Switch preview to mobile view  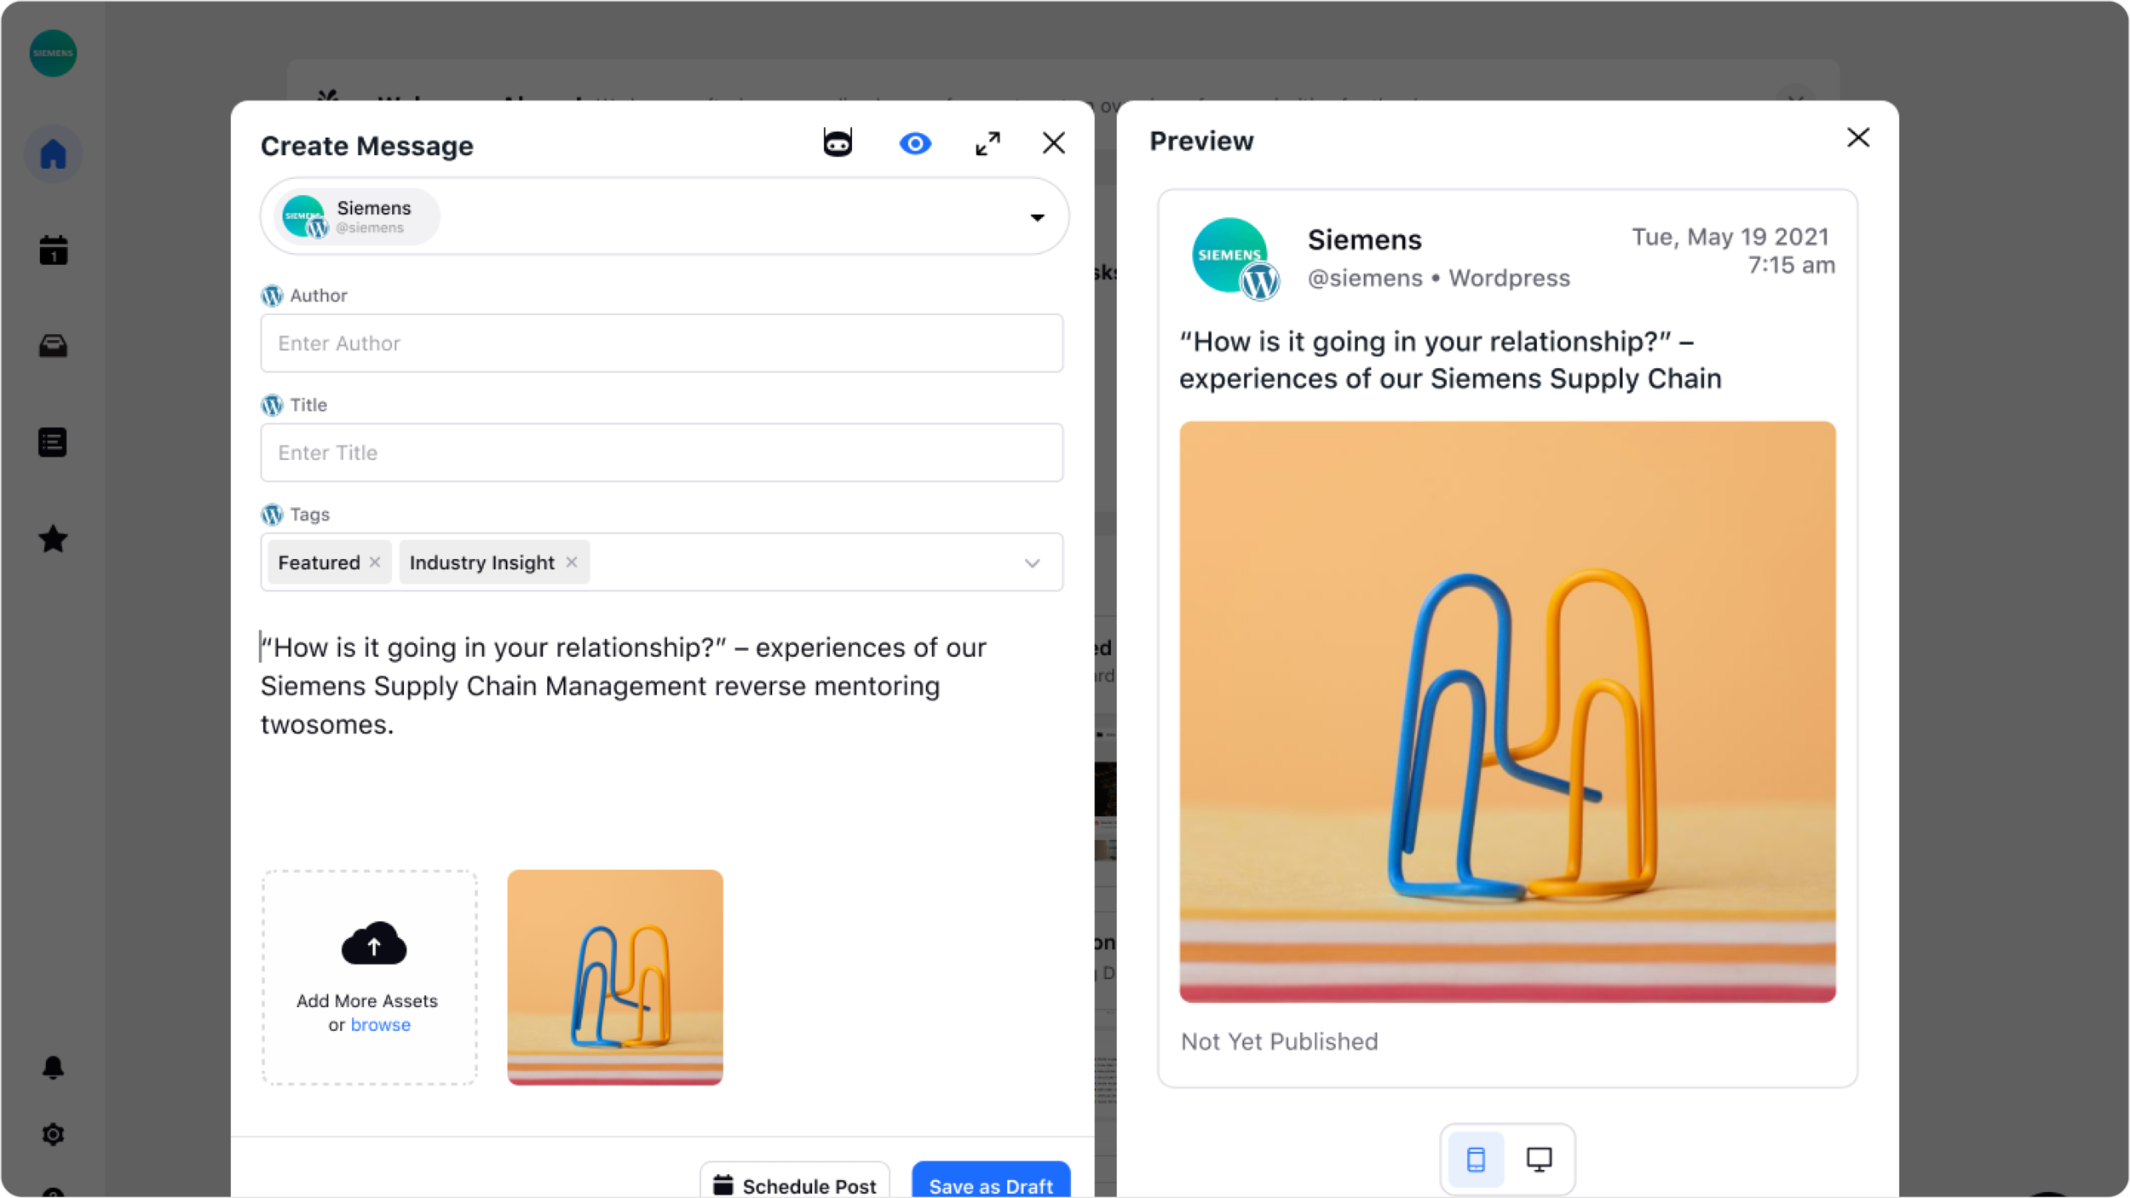(x=1476, y=1159)
